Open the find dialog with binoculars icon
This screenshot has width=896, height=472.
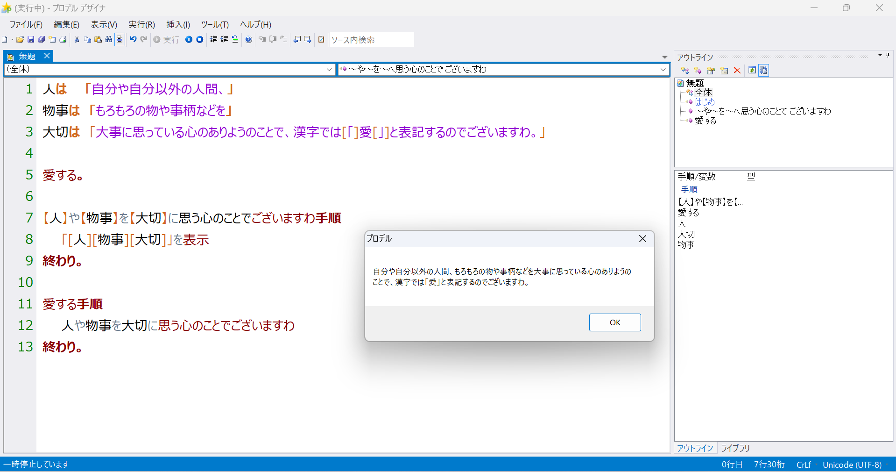(x=108, y=40)
